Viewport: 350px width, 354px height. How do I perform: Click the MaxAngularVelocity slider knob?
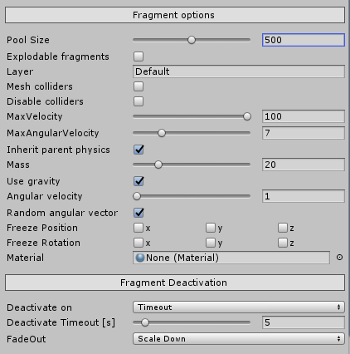click(x=162, y=133)
